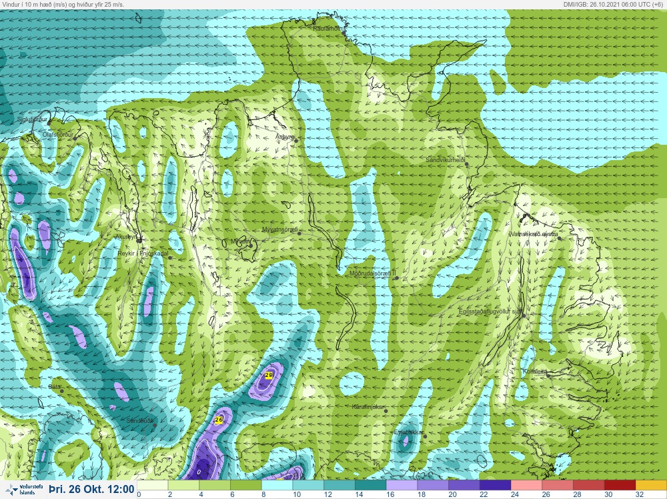This screenshot has width=667, height=499.
Task: Select the 0–2 m/s pale legend swatch
Action: (x=152, y=486)
